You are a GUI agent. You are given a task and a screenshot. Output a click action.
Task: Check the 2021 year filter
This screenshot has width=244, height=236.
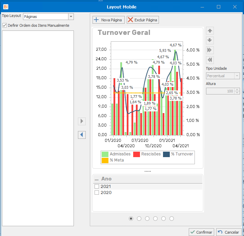tap(97, 187)
